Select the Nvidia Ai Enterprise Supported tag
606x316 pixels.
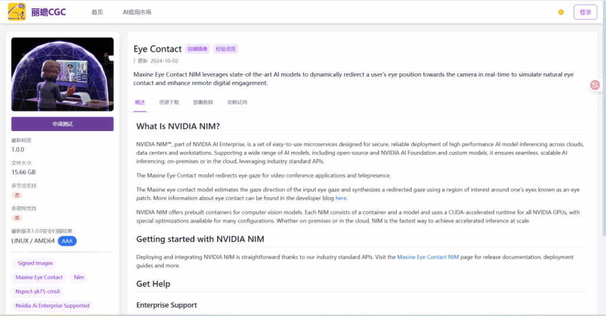pyautogui.click(x=53, y=305)
